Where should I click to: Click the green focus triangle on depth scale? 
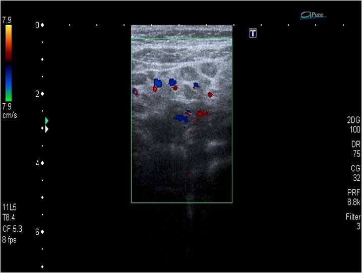[47, 120]
